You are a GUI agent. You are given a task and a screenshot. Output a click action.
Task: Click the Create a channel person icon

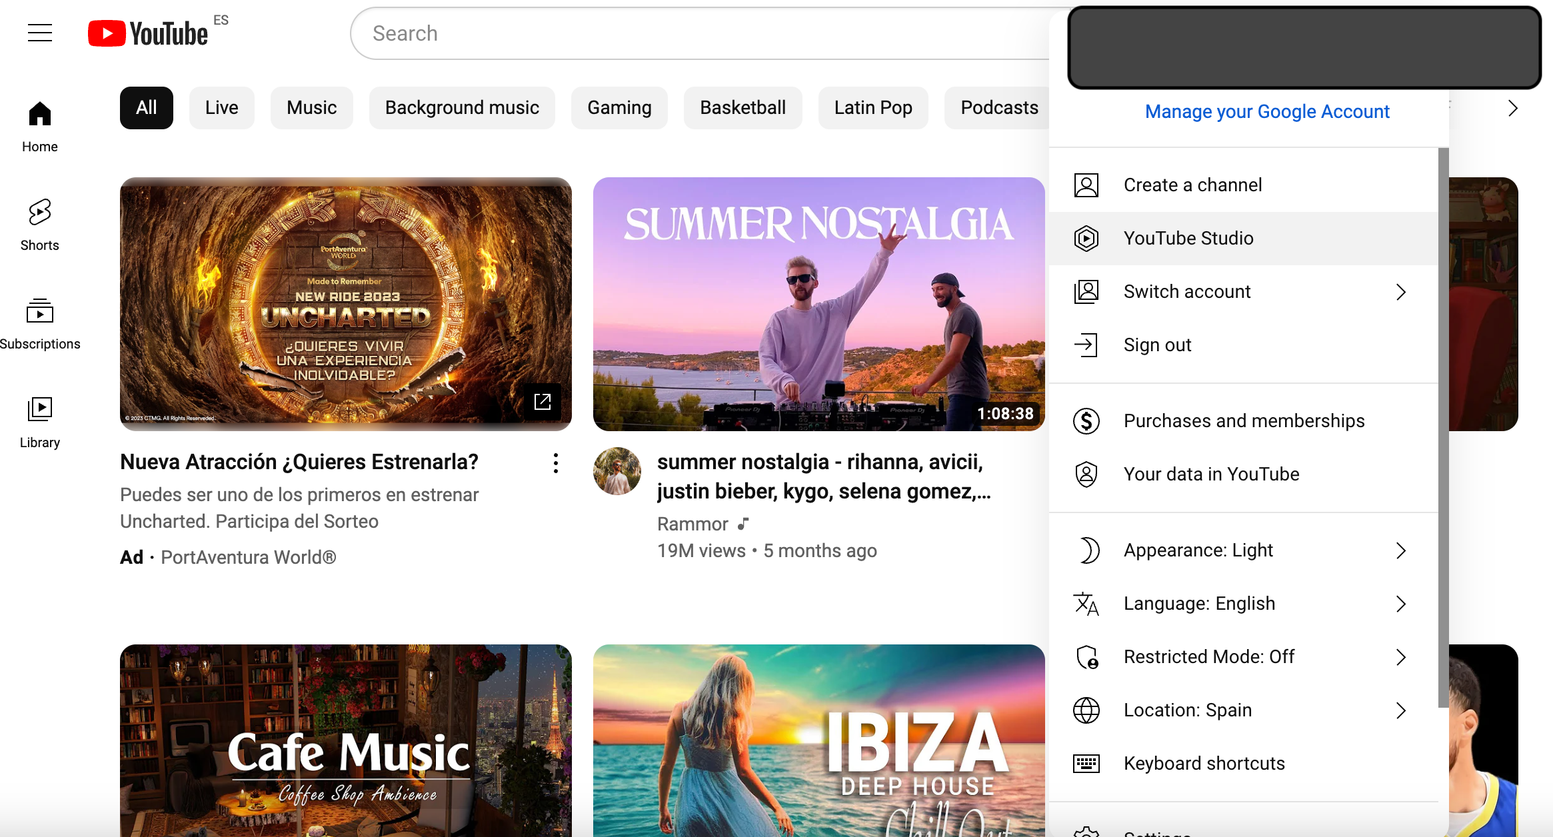tap(1086, 185)
